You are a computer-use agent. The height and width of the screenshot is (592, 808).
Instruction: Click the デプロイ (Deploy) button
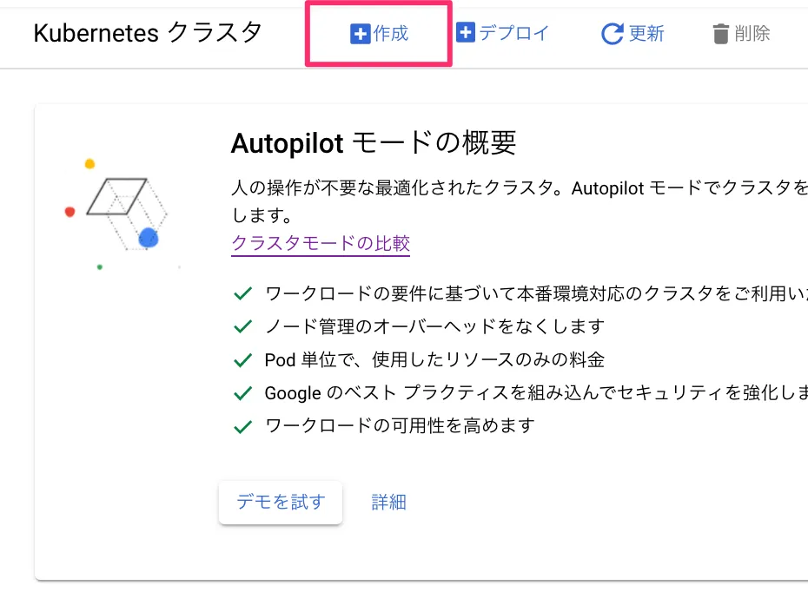coord(502,34)
